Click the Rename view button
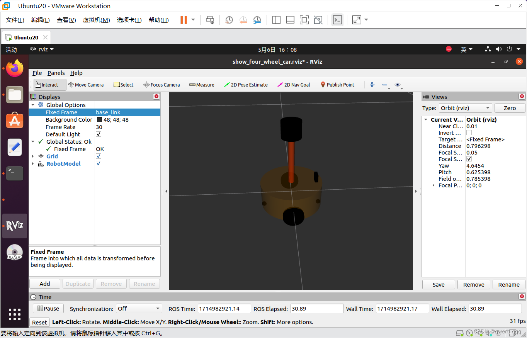This screenshot has width=527, height=338. click(x=509, y=284)
